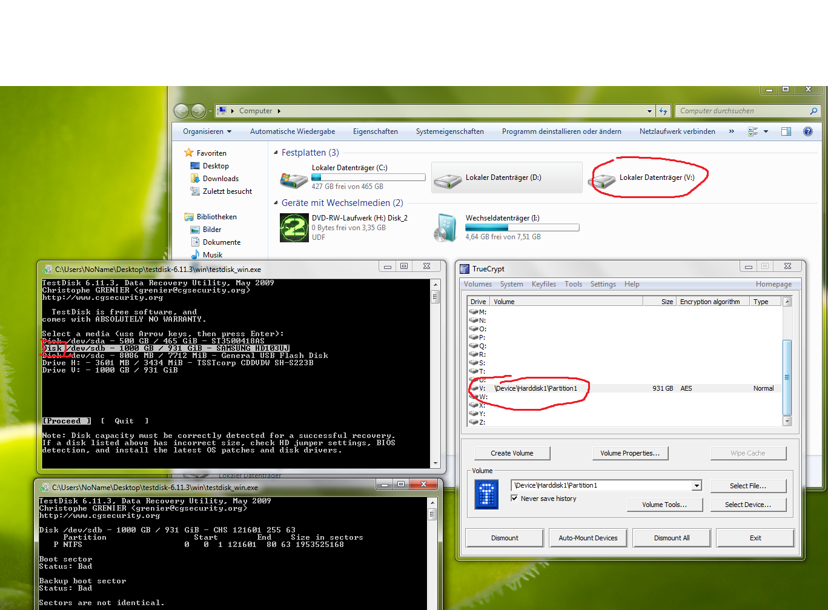This screenshot has width=828, height=610.
Task: Open the TrueCrypt Volumes menu
Action: click(x=478, y=284)
